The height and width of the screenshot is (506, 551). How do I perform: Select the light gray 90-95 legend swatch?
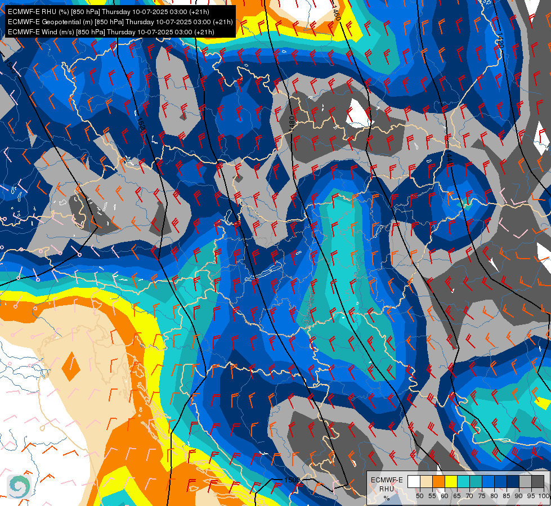coord(525,481)
